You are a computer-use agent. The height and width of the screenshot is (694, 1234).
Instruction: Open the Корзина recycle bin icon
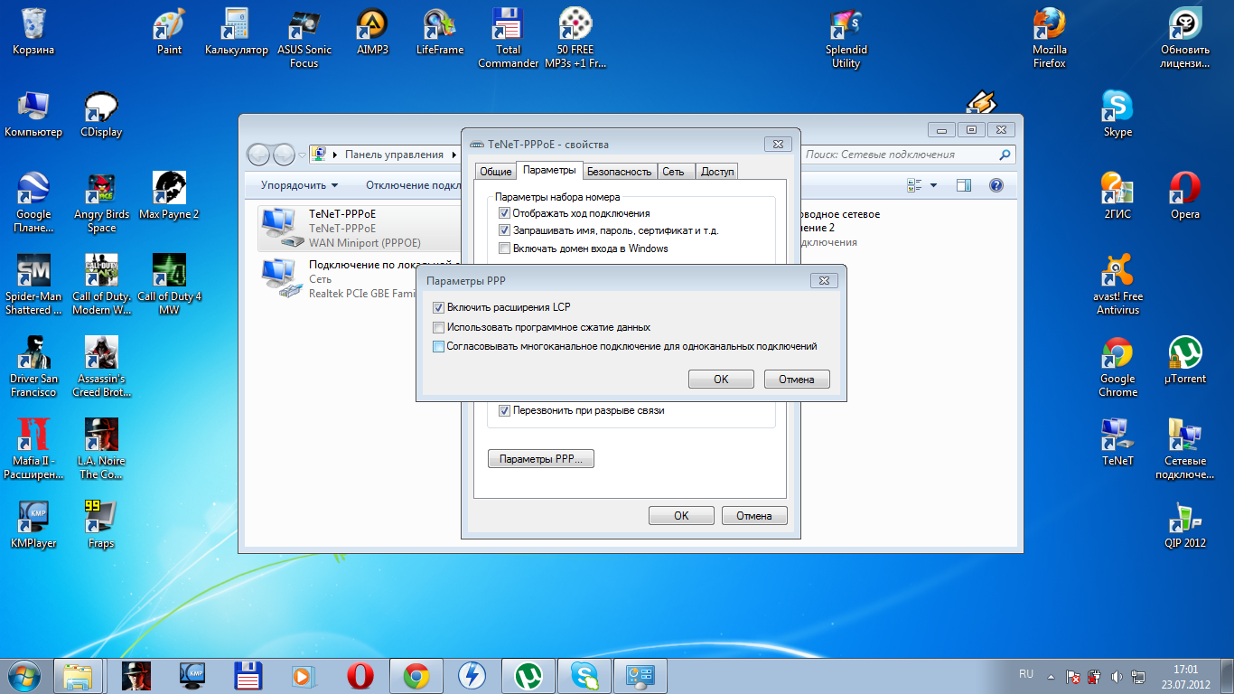[x=33, y=32]
